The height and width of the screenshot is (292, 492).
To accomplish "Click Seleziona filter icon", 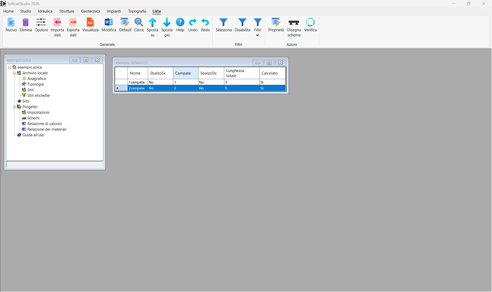I will click(223, 22).
